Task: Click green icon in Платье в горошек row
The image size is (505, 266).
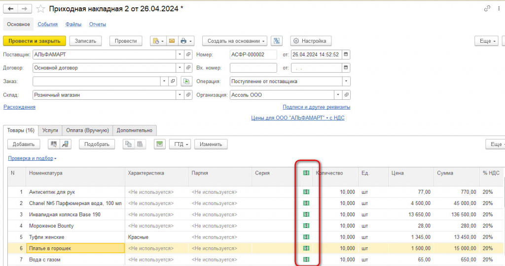Action: tap(306, 248)
